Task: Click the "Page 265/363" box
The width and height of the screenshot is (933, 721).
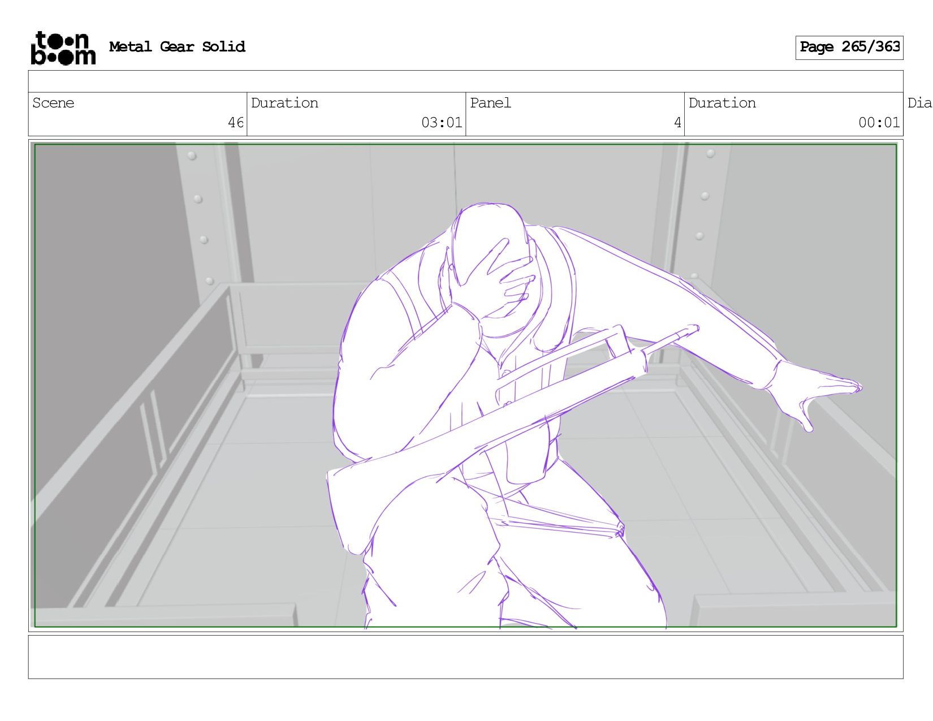Action: pos(849,48)
